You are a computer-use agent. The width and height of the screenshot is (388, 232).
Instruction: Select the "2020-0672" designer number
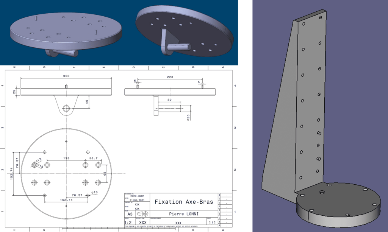pos(137,196)
